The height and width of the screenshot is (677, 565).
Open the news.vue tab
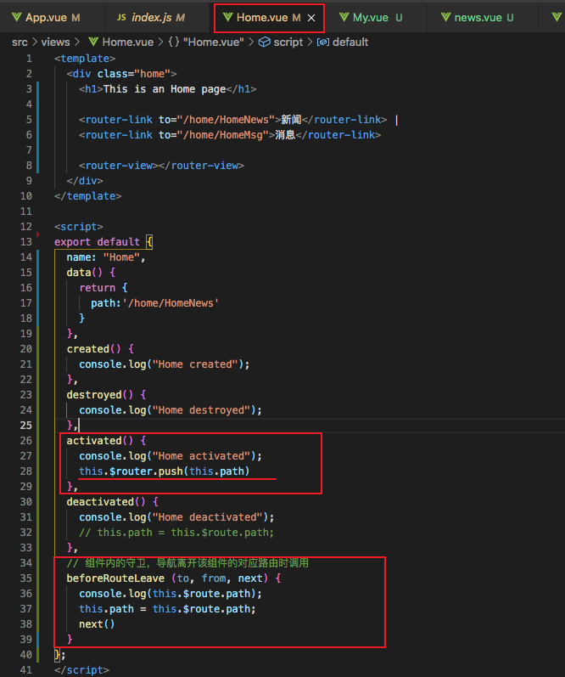coord(478,18)
